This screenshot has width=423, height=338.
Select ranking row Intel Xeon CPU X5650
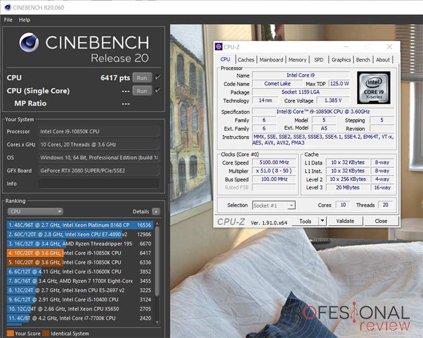pyautogui.click(x=80, y=308)
